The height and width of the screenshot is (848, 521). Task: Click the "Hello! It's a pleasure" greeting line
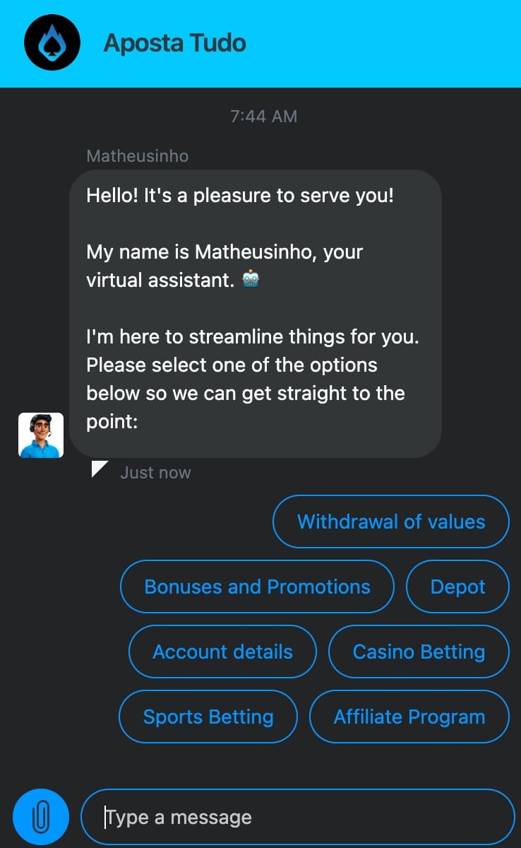pos(240,195)
